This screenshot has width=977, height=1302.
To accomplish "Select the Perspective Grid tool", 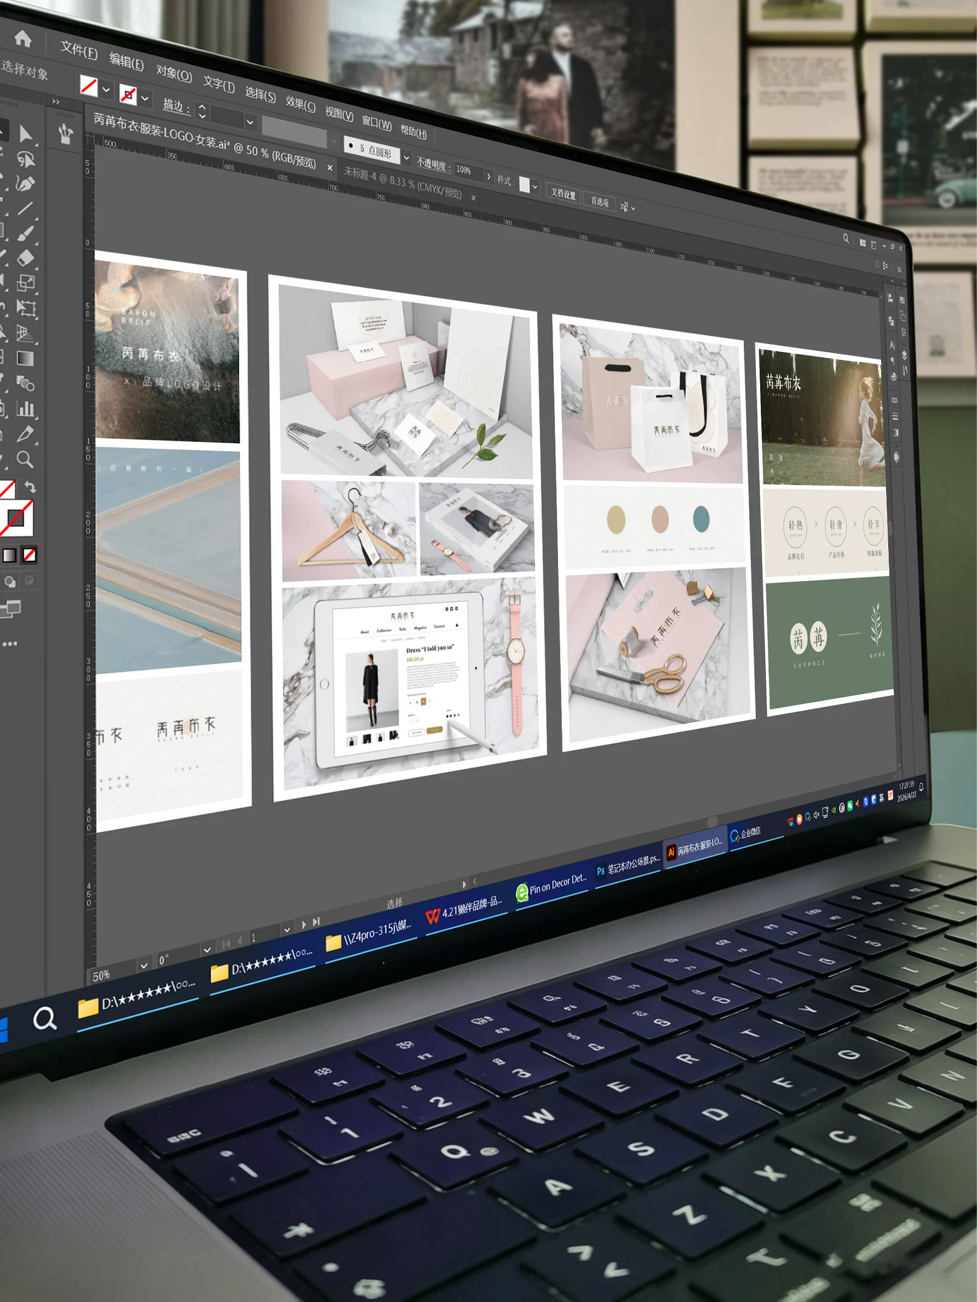I will 25,333.
